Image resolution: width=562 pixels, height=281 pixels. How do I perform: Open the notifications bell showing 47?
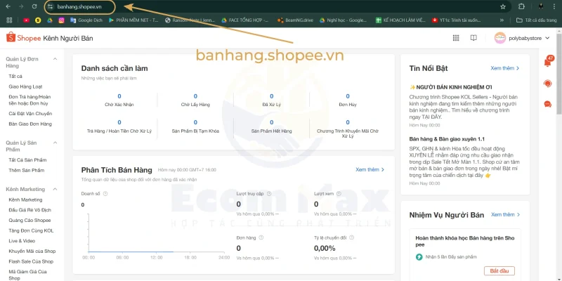548,62
